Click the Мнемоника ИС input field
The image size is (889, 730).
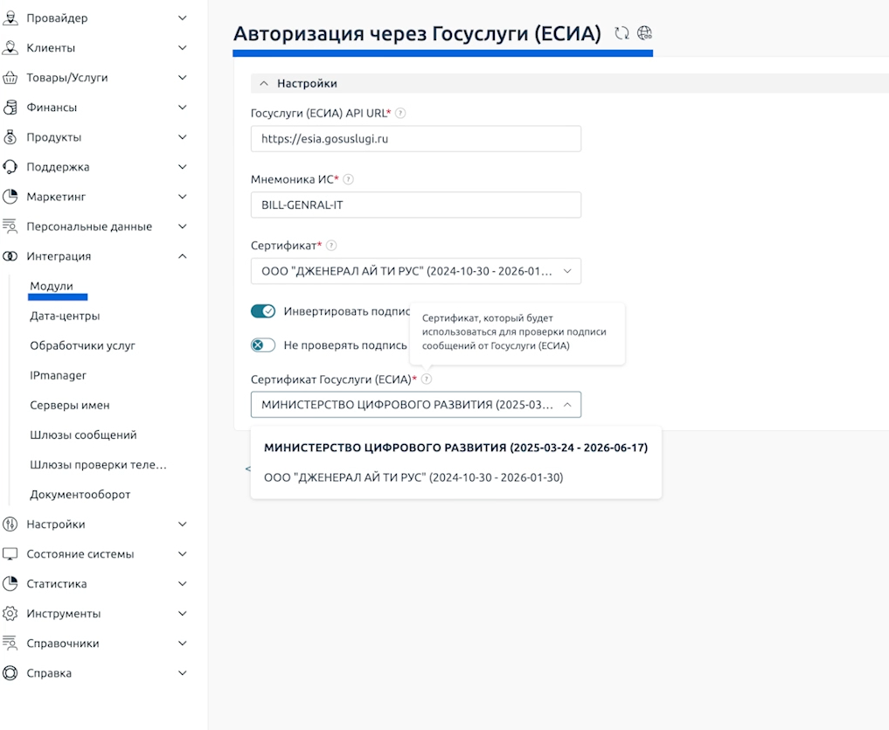[x=415, y=205]
